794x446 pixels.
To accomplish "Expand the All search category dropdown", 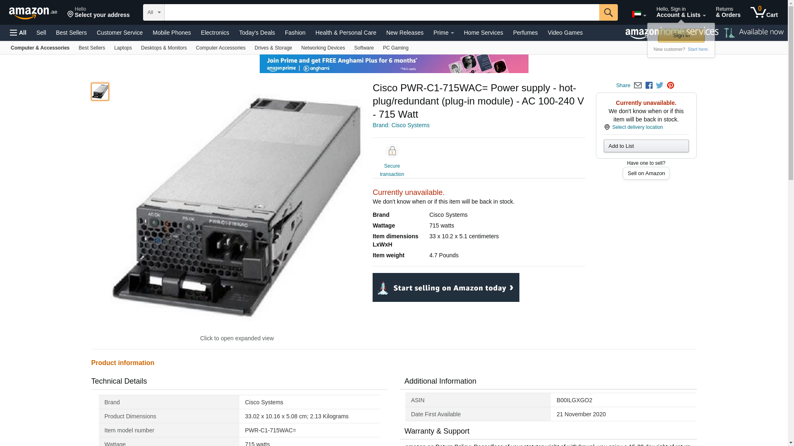I will [x=153, y=12].
